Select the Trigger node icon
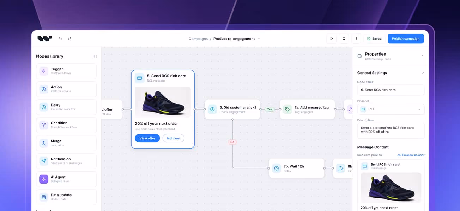Viewport: 460px width, 211px height. [44, 71]
